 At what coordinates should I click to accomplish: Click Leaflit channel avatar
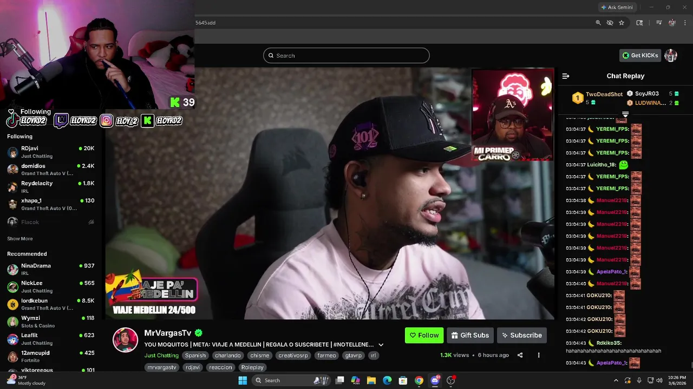(12, 339)
